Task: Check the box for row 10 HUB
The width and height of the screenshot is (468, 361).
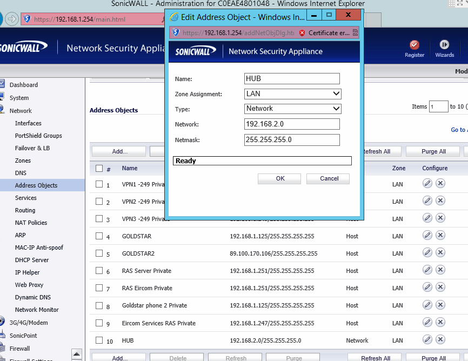Action: 99,340
